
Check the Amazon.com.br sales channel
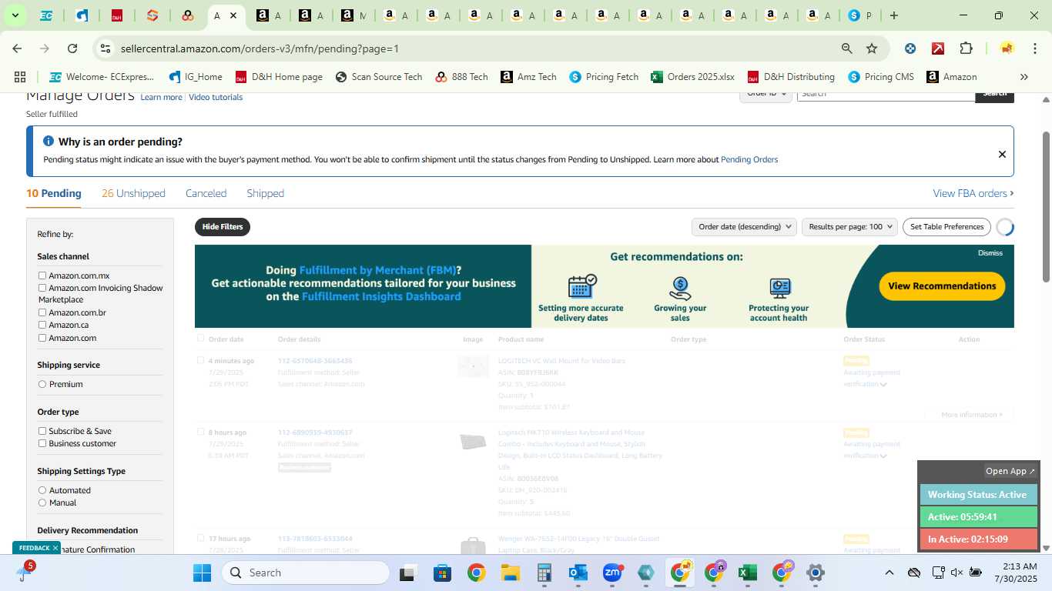42,312
